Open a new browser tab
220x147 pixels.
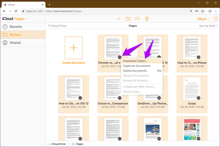(49, 5)
